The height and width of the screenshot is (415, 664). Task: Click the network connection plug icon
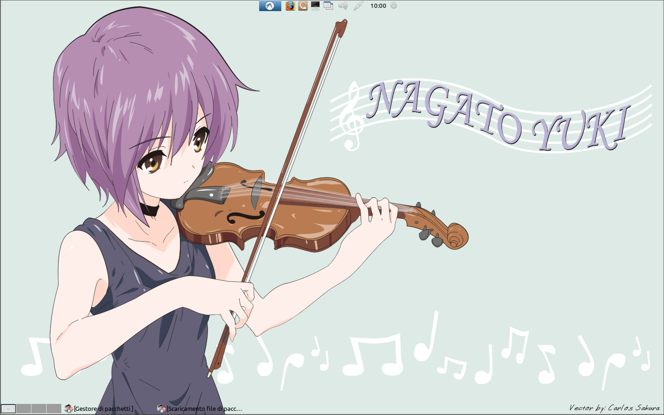[x=358, y=6]
